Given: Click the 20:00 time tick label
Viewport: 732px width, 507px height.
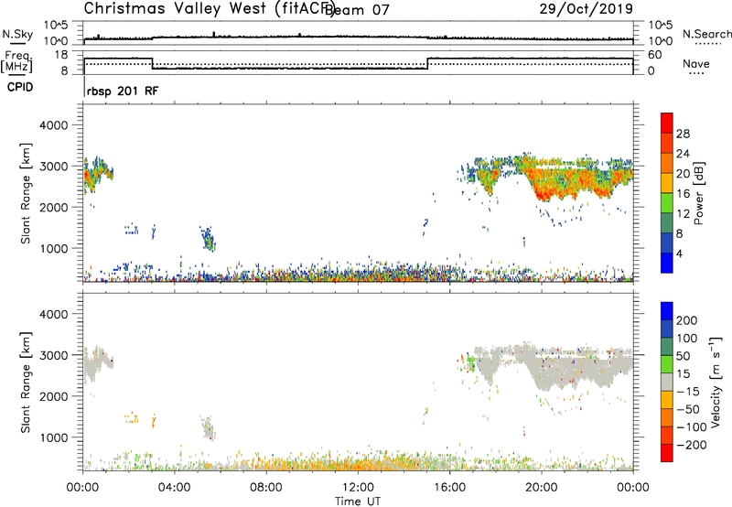Looking at the screenshot, I should [x=541, y=488].
